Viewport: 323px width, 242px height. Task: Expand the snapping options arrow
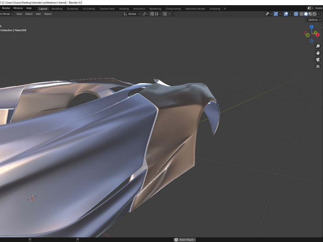pyautogui.click(x=160, y=14)
